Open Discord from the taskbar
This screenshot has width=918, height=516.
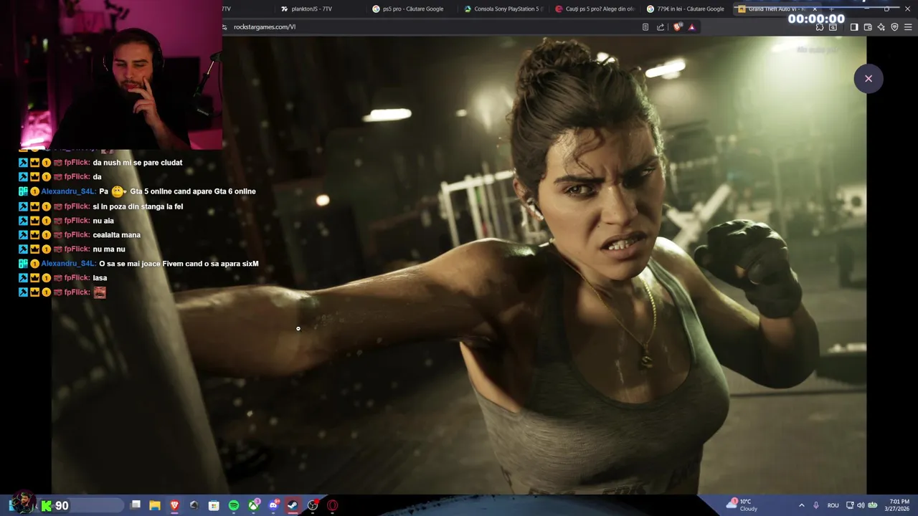pos(273,505)
